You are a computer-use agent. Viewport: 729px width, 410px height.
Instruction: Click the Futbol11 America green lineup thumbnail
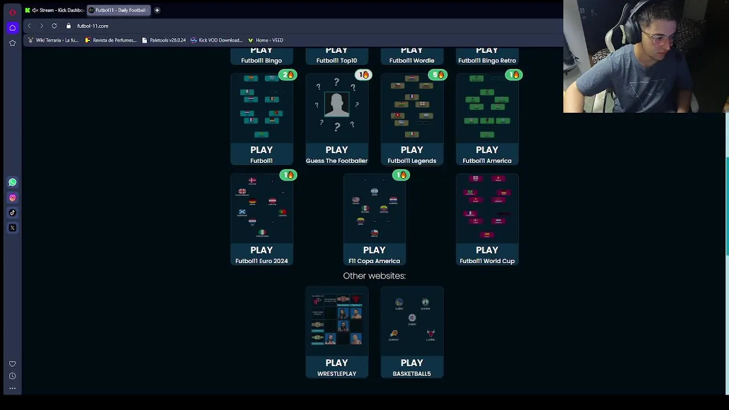[487, 107]
